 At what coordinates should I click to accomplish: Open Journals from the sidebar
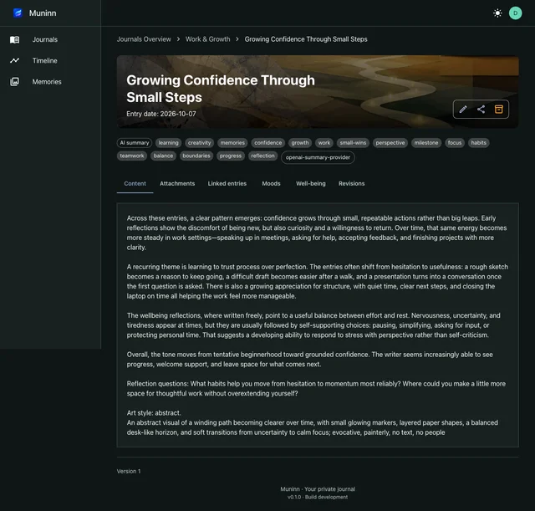50,39
